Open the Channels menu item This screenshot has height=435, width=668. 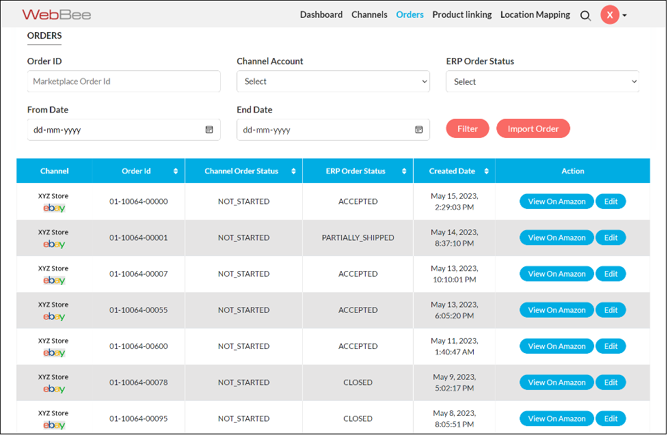click(369, 14)
